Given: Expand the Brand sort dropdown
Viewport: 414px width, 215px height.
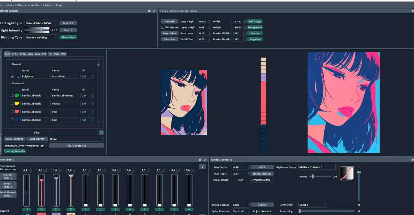Looking at the screenshot, I should (x=76, y=139).
